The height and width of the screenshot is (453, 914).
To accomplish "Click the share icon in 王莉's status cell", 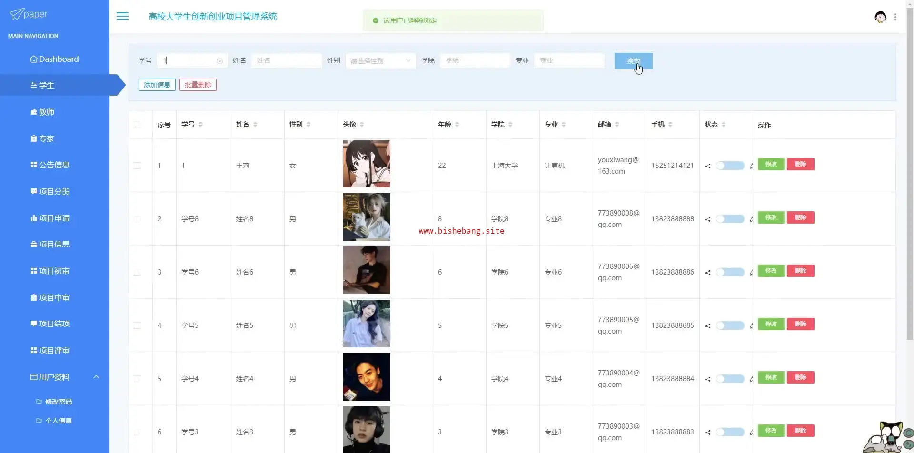I will (x=708, y=166).
